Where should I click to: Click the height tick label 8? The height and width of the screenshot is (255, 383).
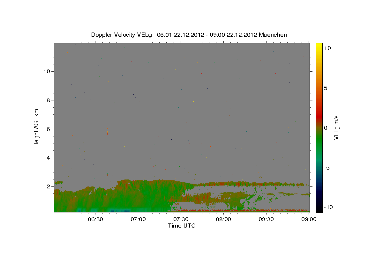click(x=49, y=100)
